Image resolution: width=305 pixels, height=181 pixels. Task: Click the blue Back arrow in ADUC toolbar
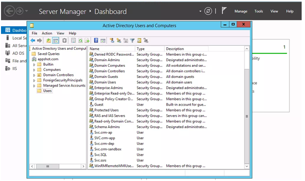coord(33,41)
